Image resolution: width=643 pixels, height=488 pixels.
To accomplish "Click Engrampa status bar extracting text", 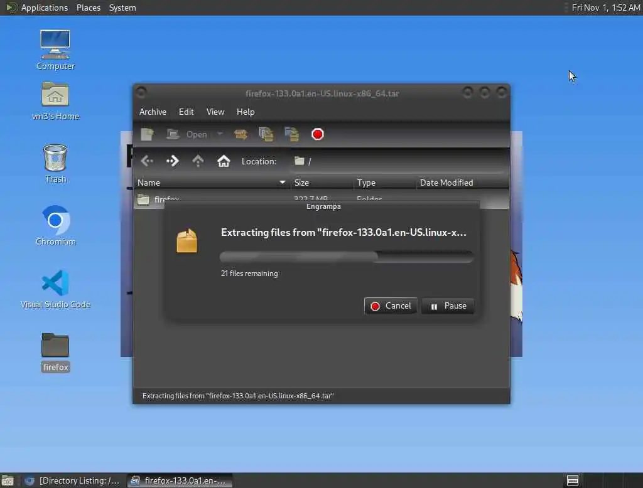I will tap(238, 396).
